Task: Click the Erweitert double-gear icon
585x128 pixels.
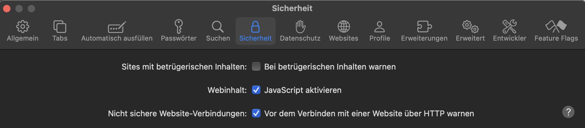Action: point(470,27)
